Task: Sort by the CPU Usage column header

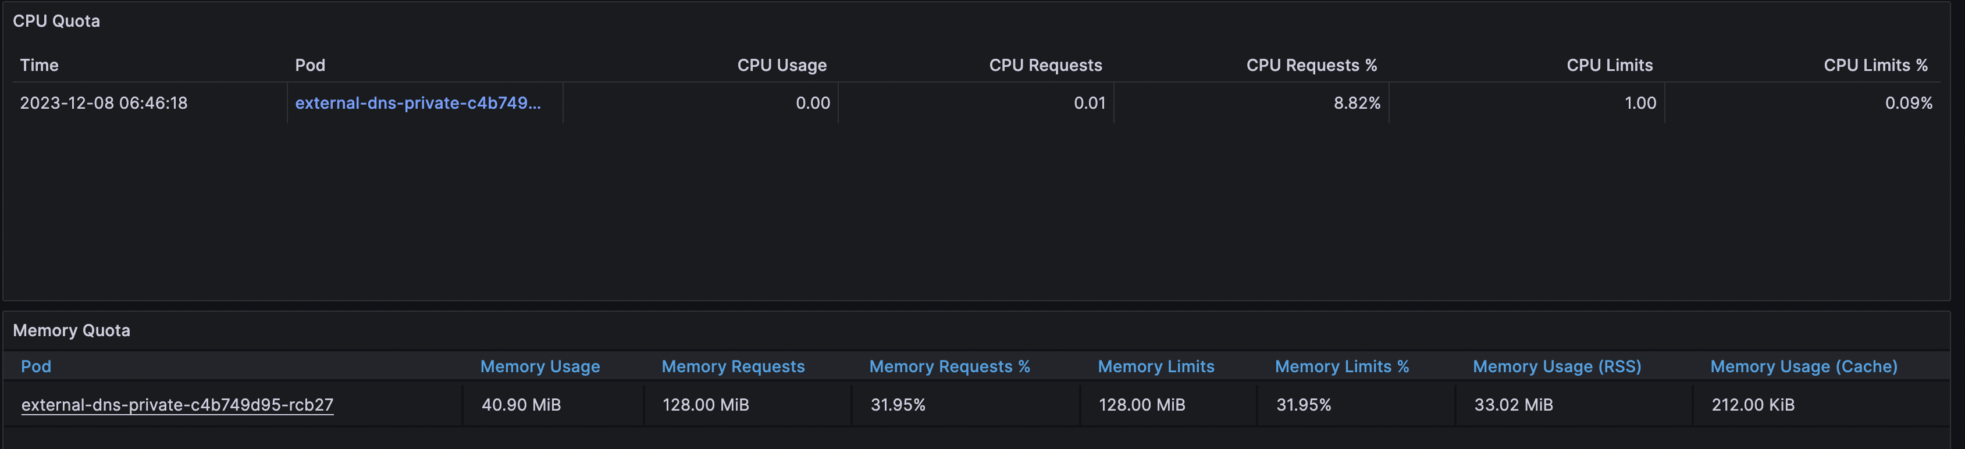Action: pos(781,66)
